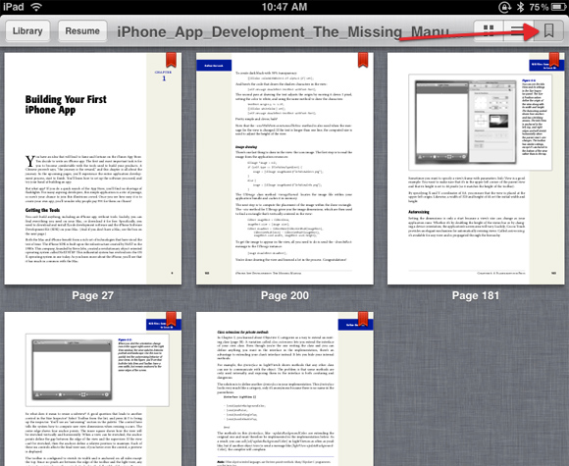Screen dimensions: 569x466
Task: Open the Page 27 thumbnail
Action: click(x=93, y=169)
